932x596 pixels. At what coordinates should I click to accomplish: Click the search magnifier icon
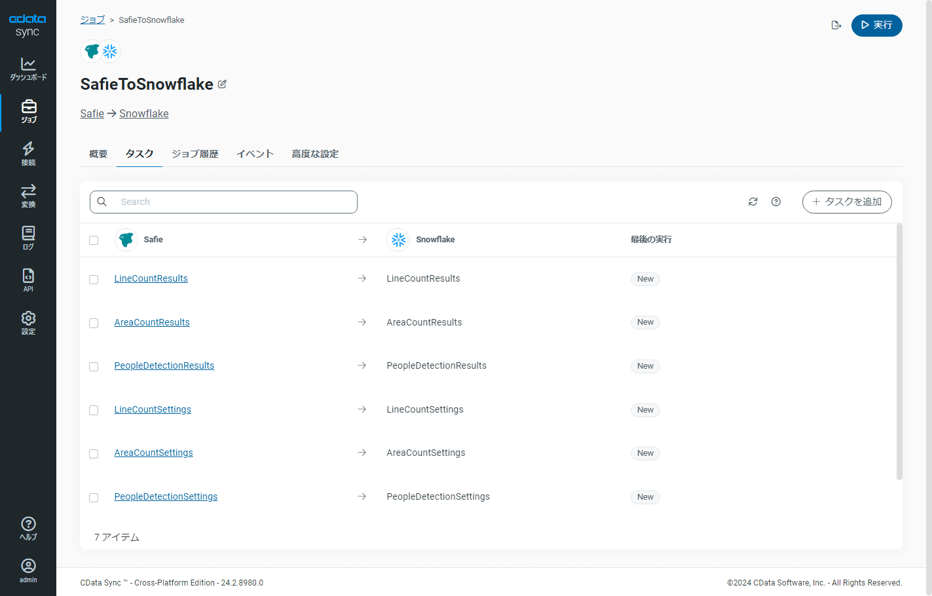(x=102, y=202)
